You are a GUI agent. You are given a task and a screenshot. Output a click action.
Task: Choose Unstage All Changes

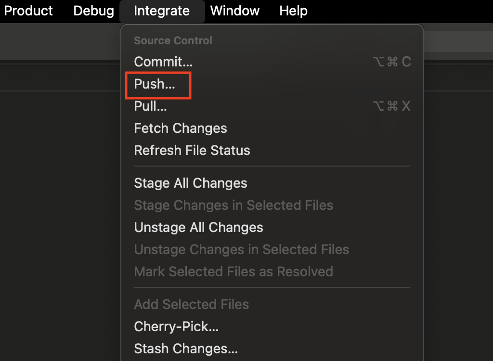coord(272,227)
